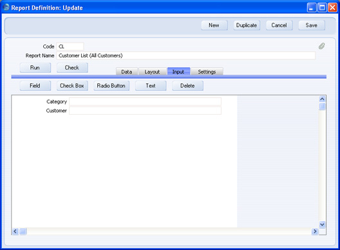Click the horizontal scrollbar thumb
Screen dimensions: 340x250
pos(23,231)
